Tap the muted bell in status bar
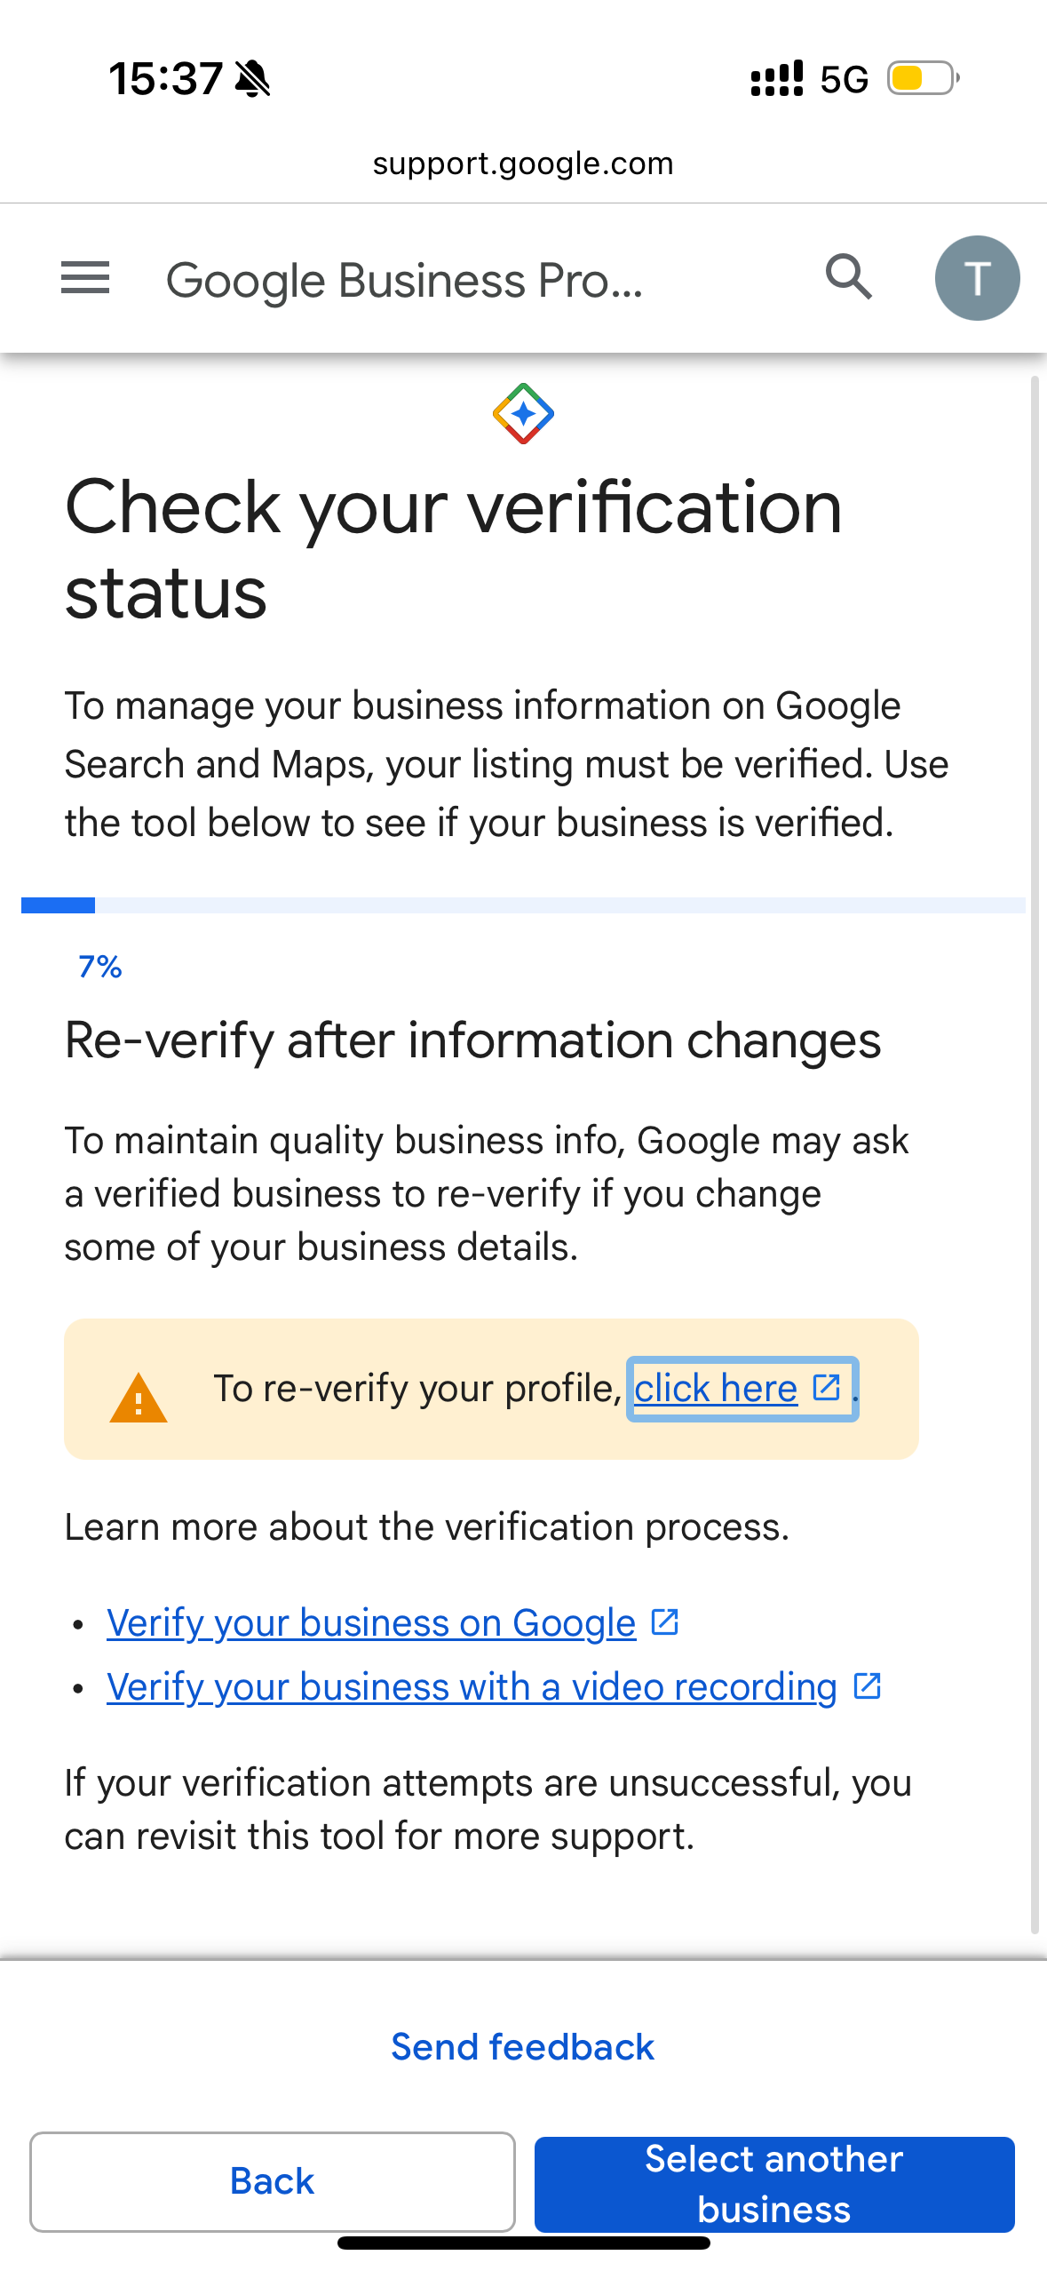1047x2271 pixels. 253,79
